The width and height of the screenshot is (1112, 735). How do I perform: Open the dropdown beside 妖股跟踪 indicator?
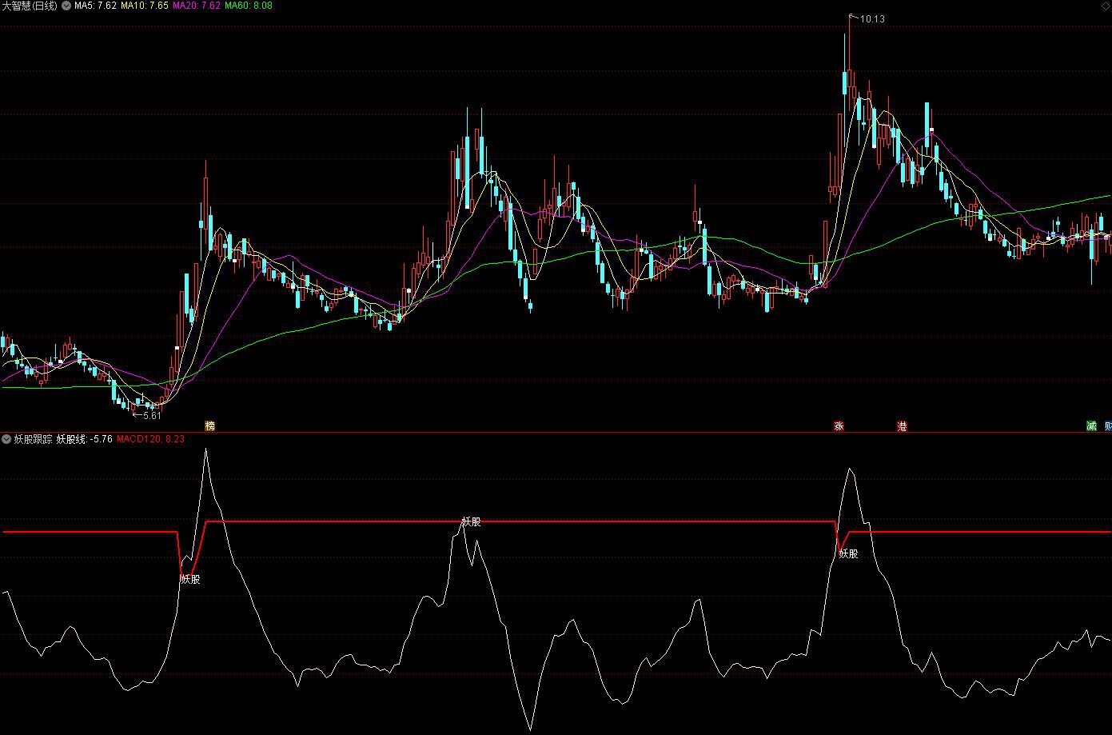tap(6, 439)
